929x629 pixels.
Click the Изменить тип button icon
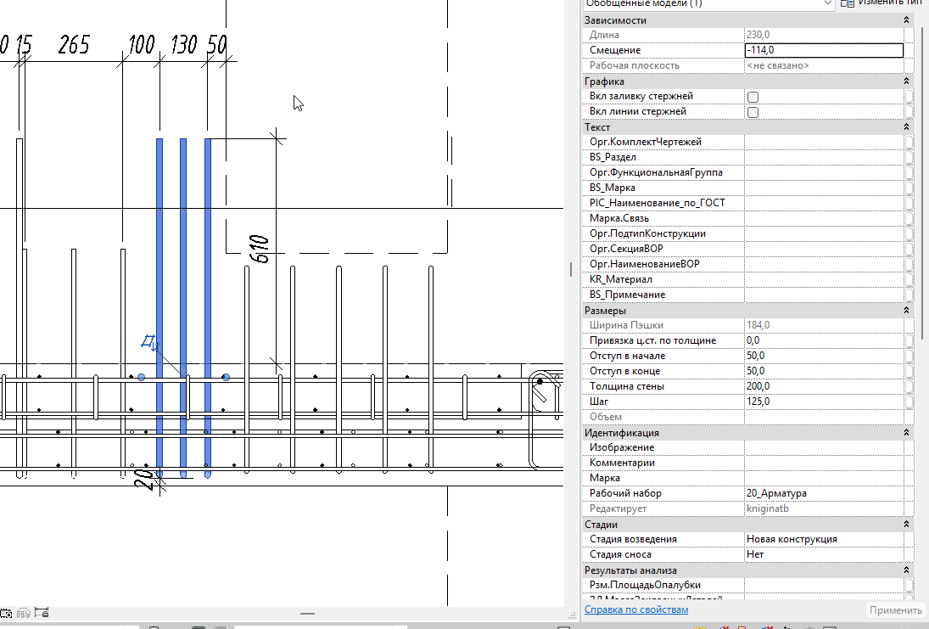848,3
